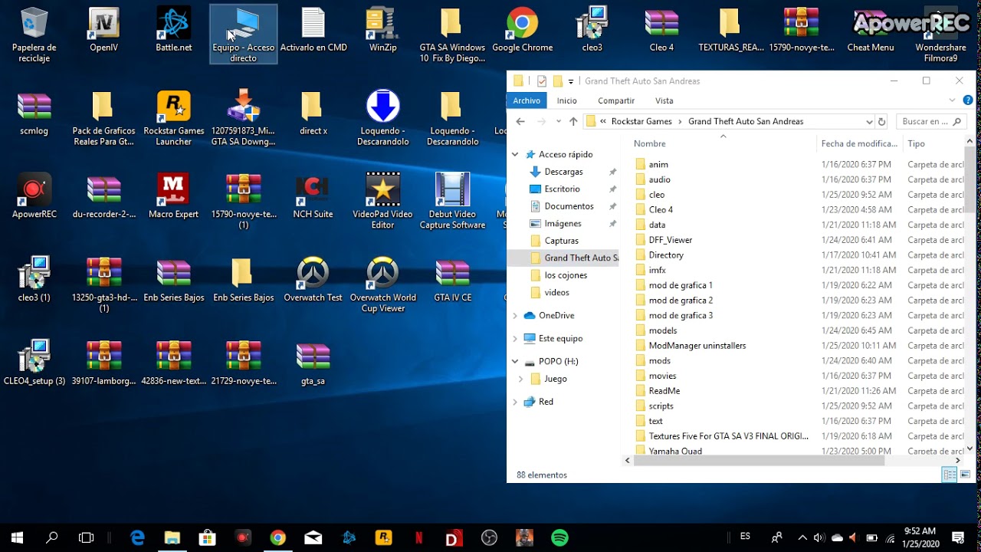Open the direct x desktop folder
This screenshot has height=552, width=981.
point(313,114)
